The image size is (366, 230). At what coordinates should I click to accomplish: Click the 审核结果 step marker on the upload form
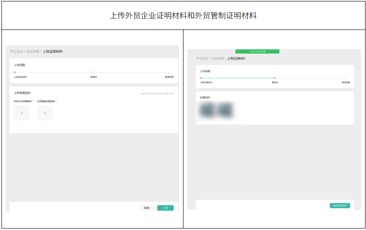pyautogui.click(x=169, y=72)
